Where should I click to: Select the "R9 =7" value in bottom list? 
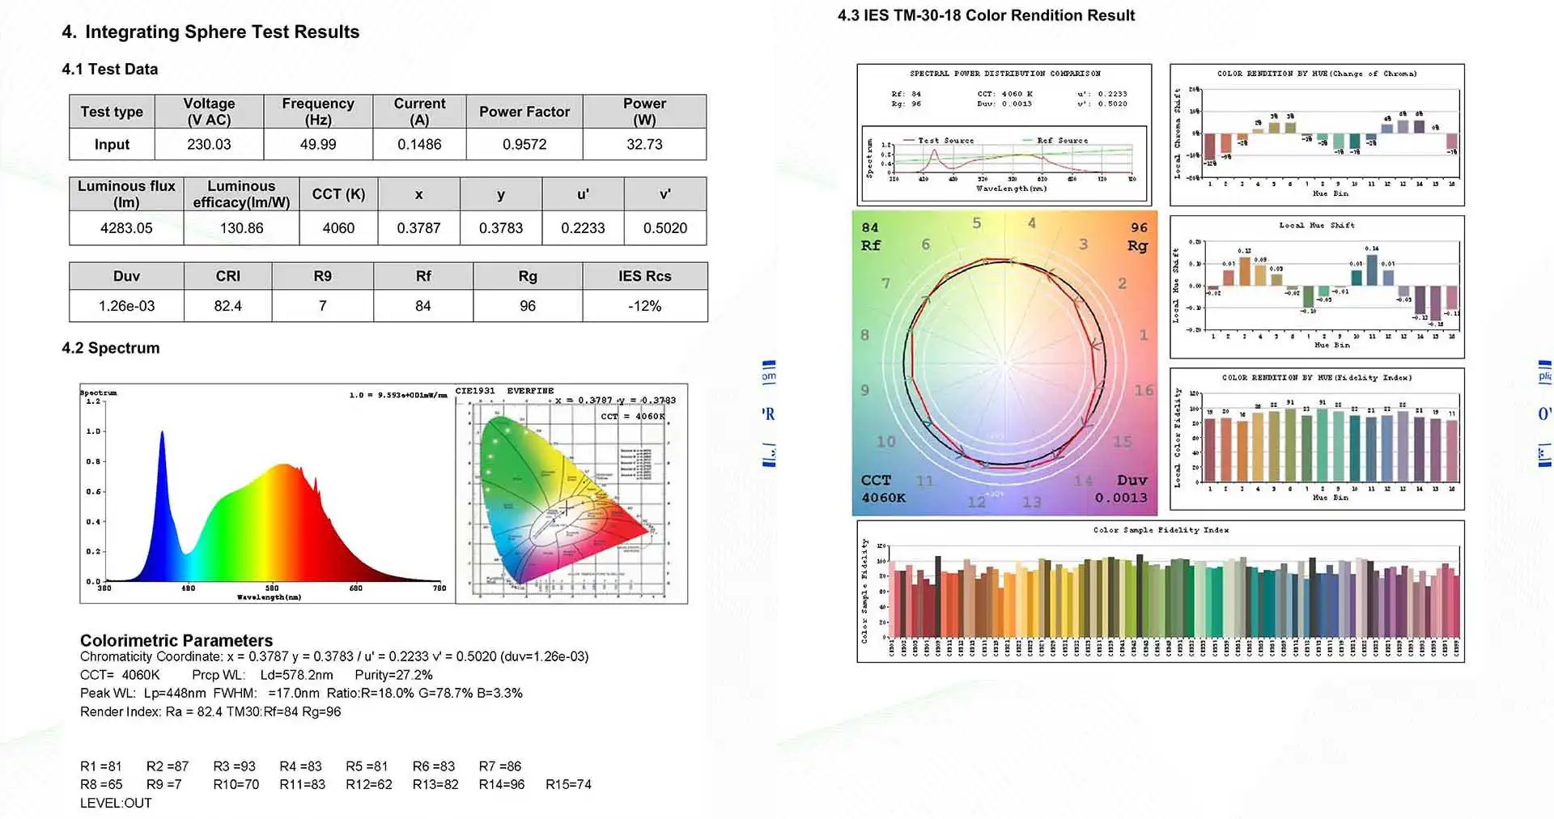point(164,785)
